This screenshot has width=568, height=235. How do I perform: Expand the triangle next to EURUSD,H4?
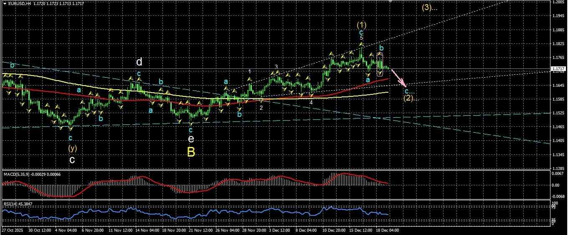pos(4,3)
